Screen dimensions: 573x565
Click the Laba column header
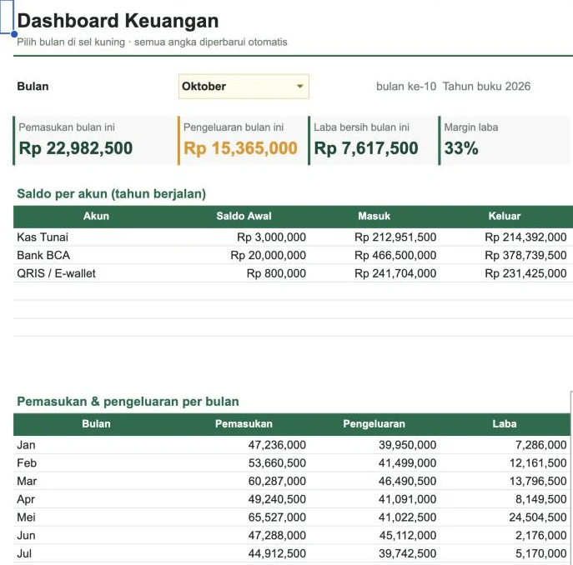click(505, 423)
